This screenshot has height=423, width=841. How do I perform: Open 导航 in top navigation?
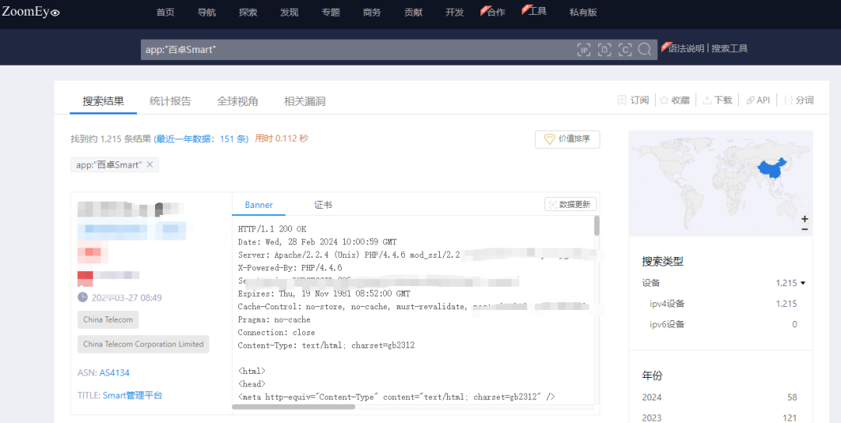pos(206,12)
